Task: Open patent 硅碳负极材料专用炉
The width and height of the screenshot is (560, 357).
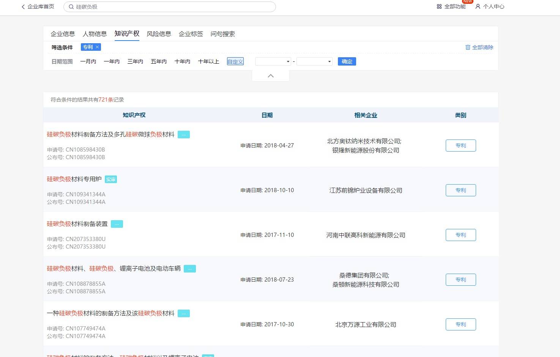Action: [74, 179]
